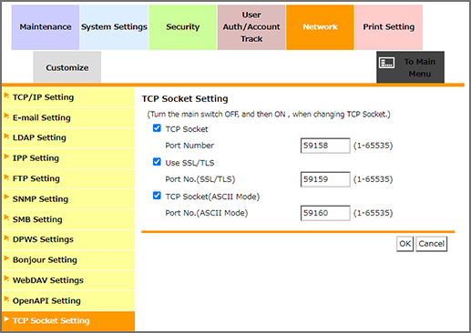Toggle TCP Socket(ASCII Mode) checkbox
Screen dimensions: 471x333
[157, 196]
